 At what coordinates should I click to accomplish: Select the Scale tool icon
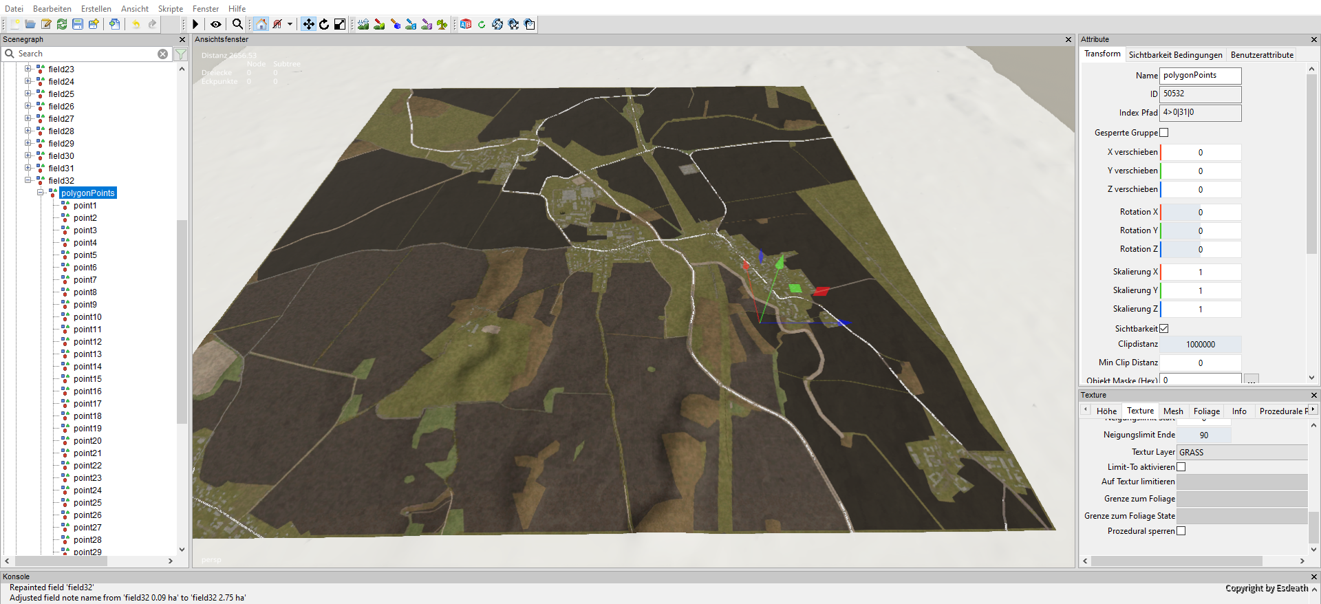tap(340, 24)
